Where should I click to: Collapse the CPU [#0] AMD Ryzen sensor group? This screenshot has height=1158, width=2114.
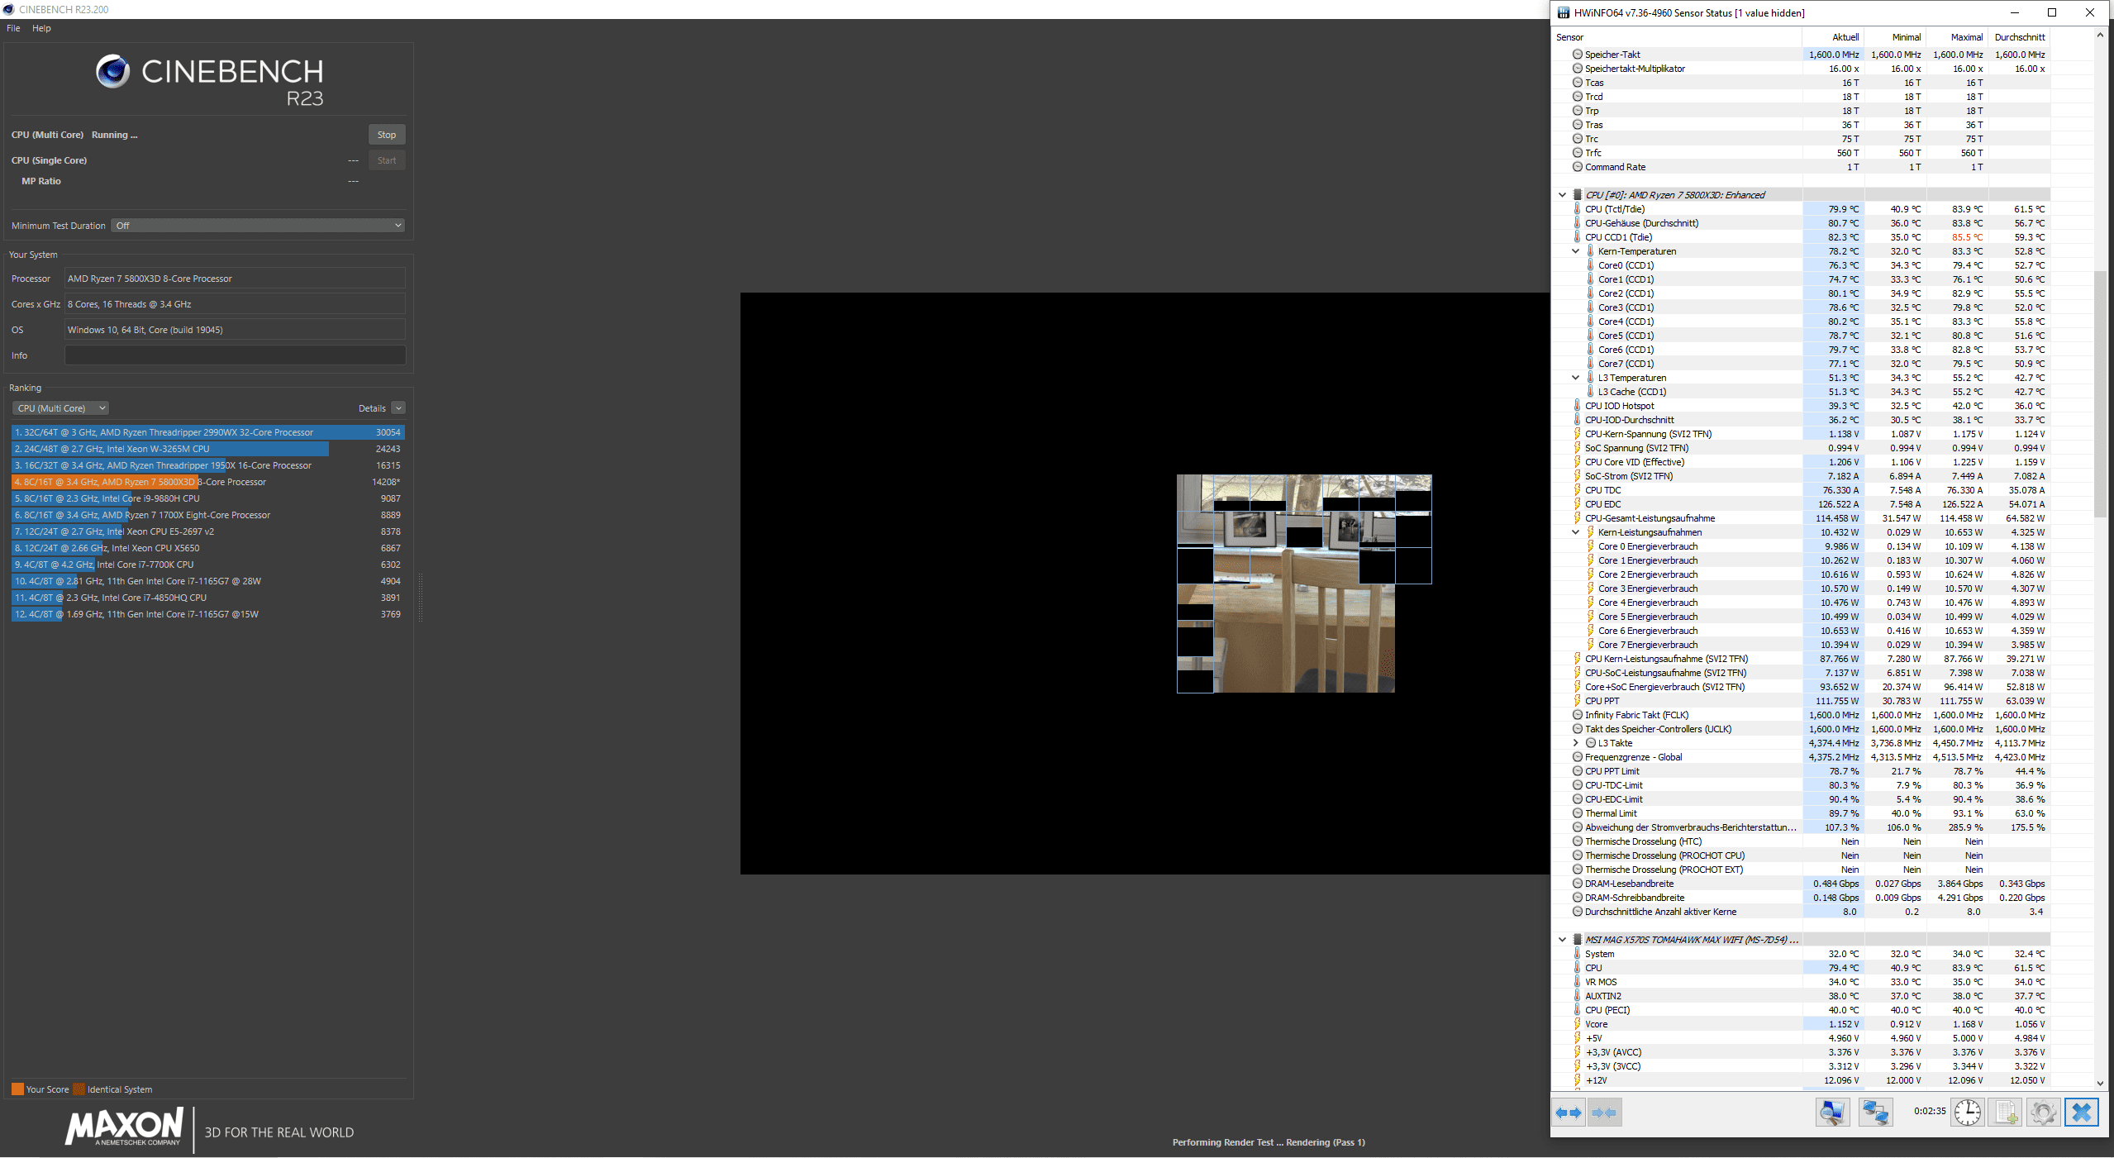pyautogui.click(x=1562, y=195)
